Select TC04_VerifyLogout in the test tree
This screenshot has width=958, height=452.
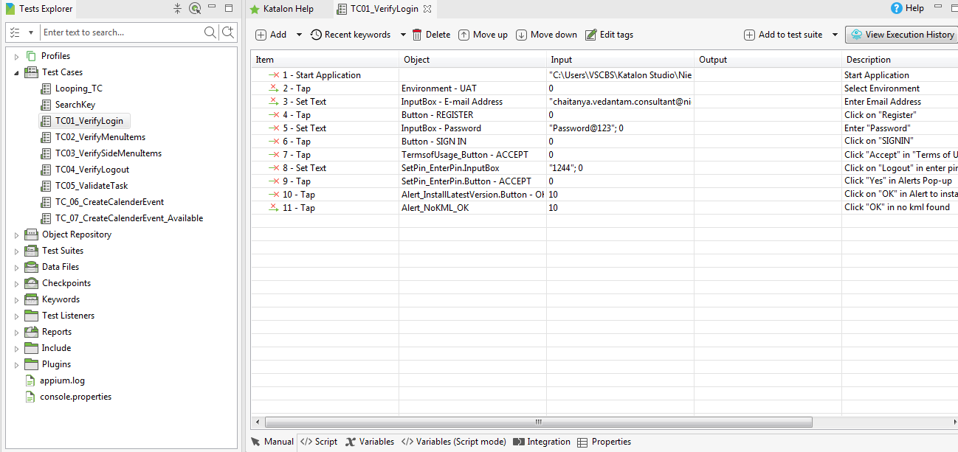click(92, 170)
